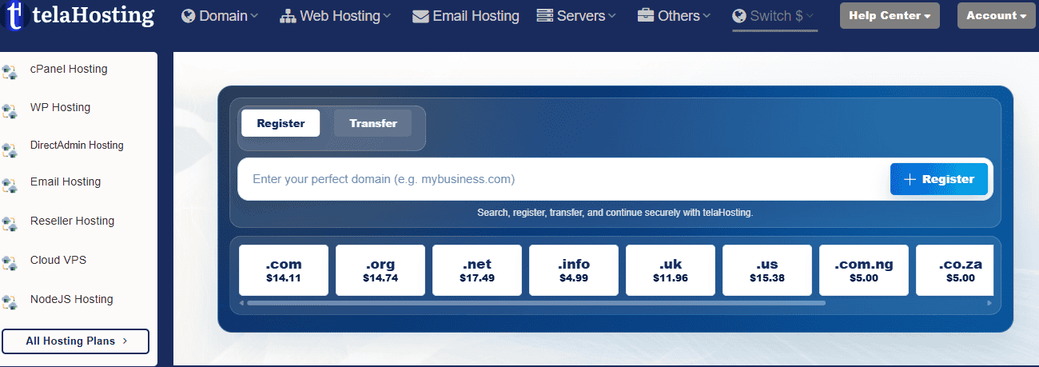This screenshot has width=1039, height=367.
Task: Click the WP Hosting sidebar icon
Action: point(10,110)
